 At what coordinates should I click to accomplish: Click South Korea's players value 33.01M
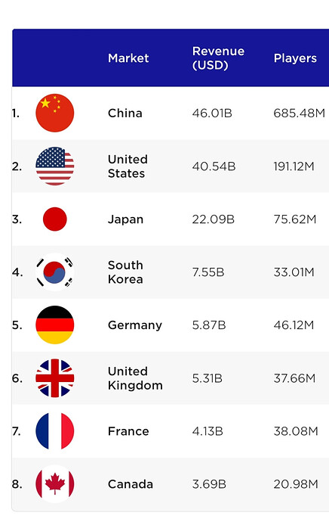(294, 272)
